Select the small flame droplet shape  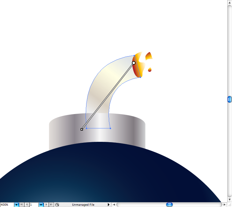click(150, 69)
